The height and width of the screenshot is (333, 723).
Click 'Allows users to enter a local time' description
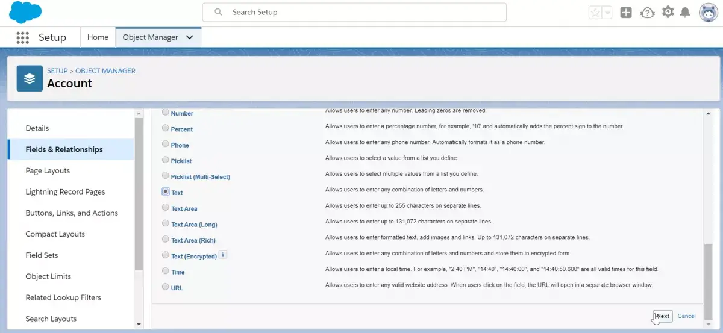[492, 269]
